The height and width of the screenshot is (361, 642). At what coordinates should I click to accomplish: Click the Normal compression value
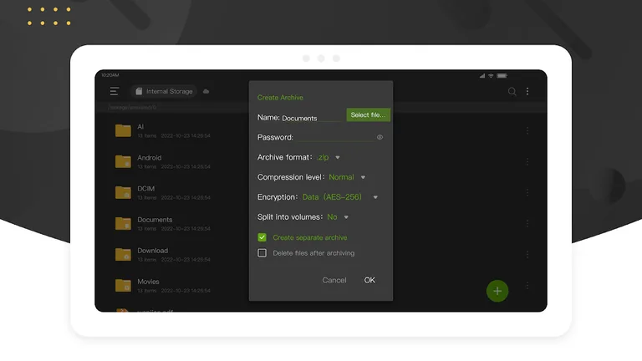click(341, 177)
